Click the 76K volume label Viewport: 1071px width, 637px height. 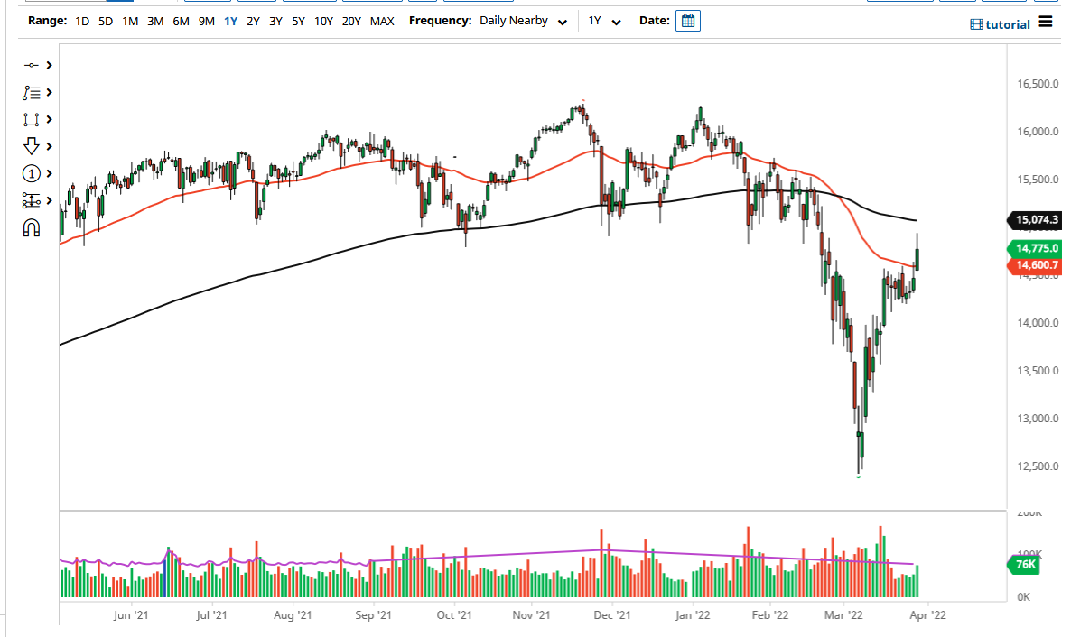coord(1024,565)
